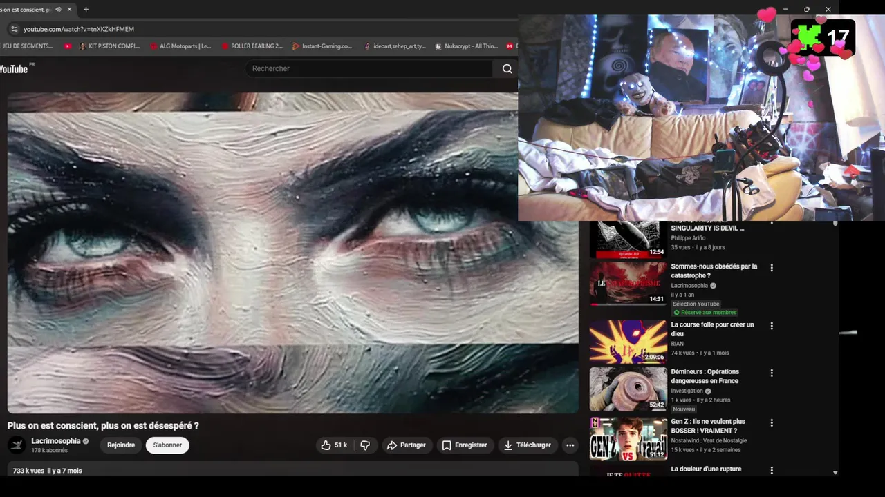Image resolution: width=885 pixels, height=497 pixels.
Task: Close the current YouTube browser tab
Action: (x=69, y=10)
